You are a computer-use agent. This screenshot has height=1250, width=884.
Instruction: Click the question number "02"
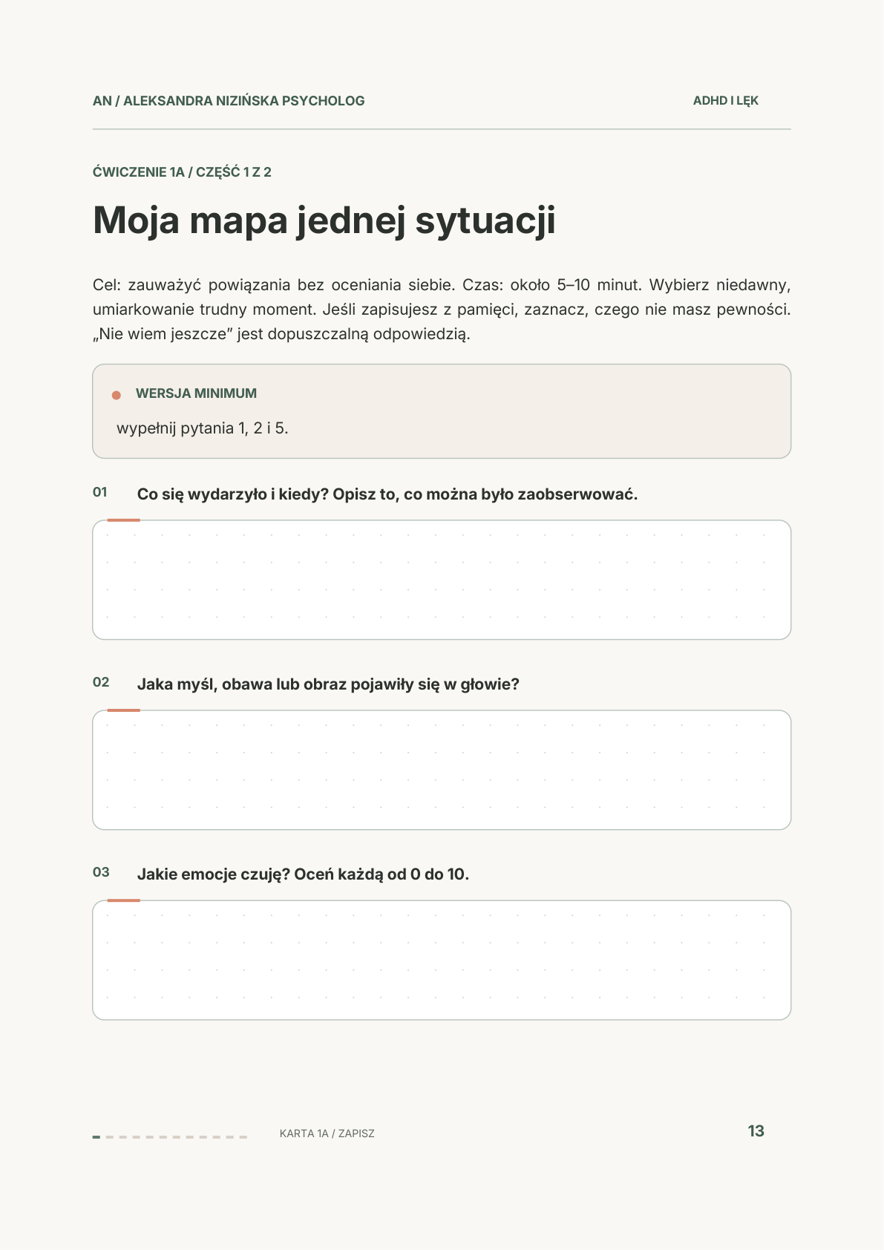(x=101, y=682)
